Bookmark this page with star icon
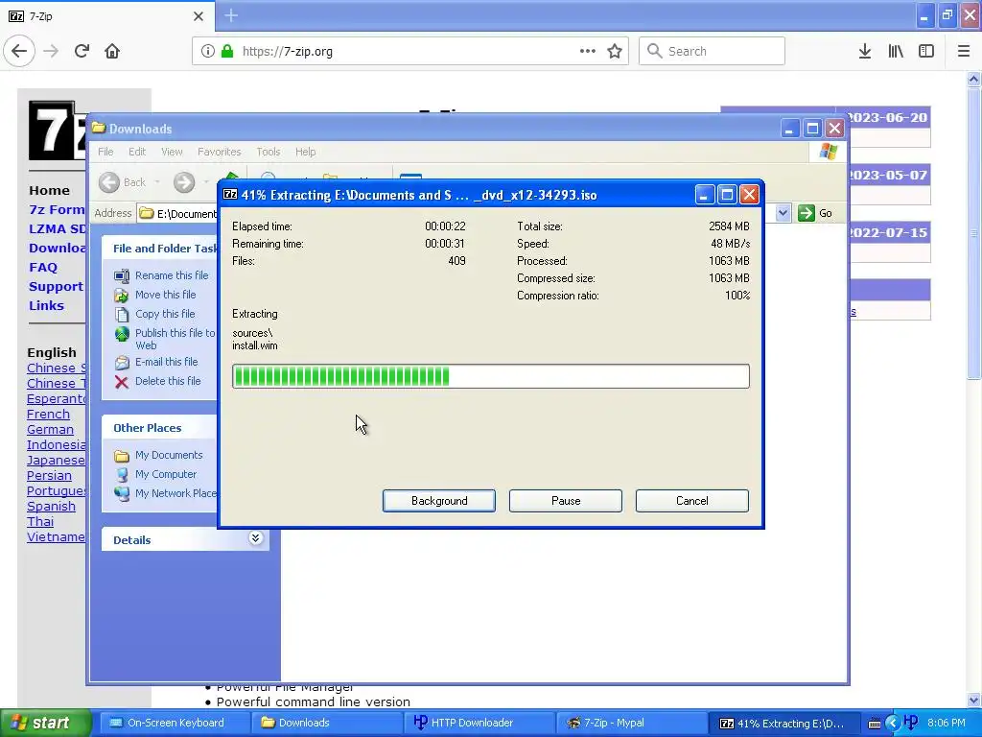The width and height of the screenshot is (982, 737). click(615, 51)
